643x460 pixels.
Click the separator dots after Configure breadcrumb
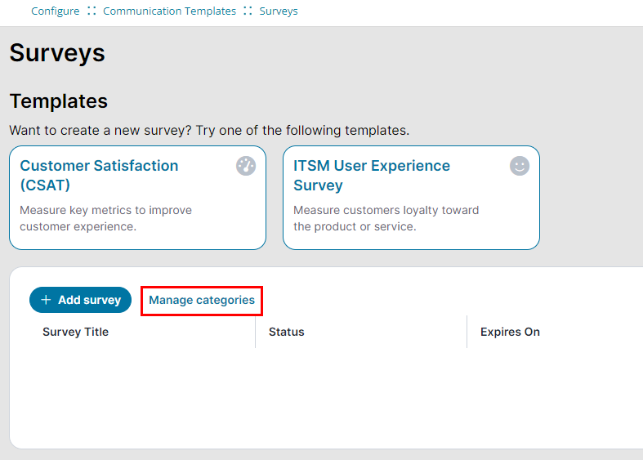point(92,11)
